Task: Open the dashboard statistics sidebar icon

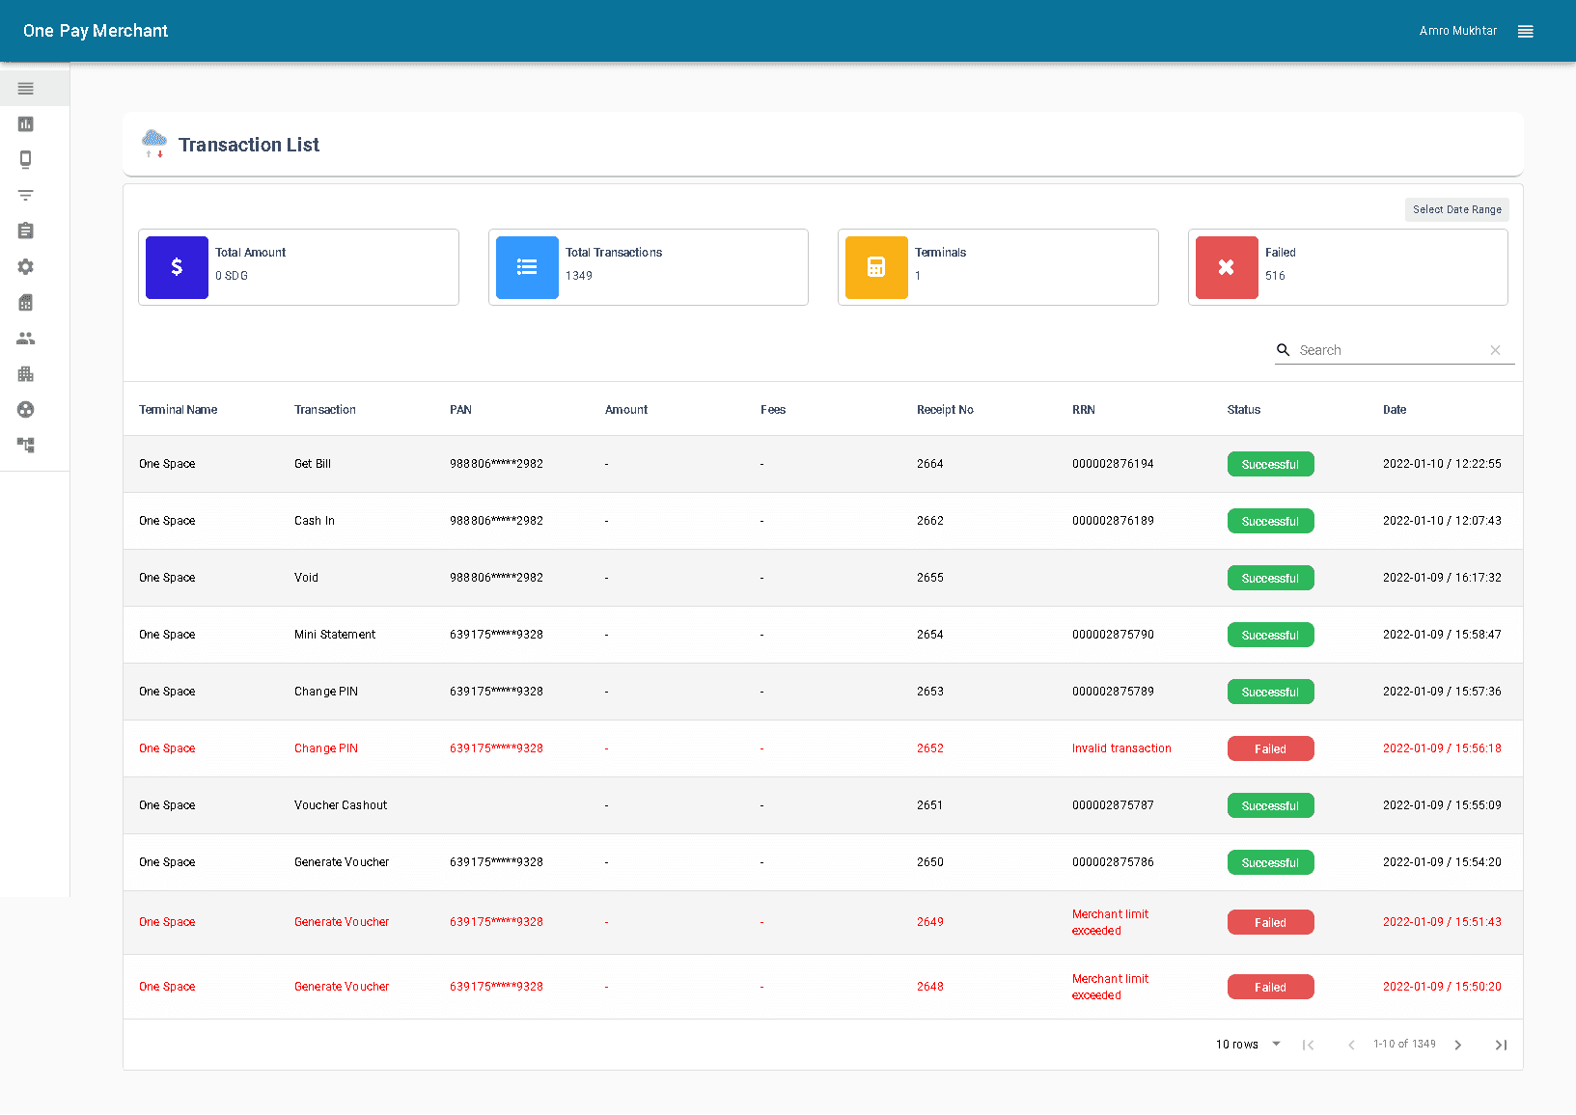Action: click(x=25, y=123)
